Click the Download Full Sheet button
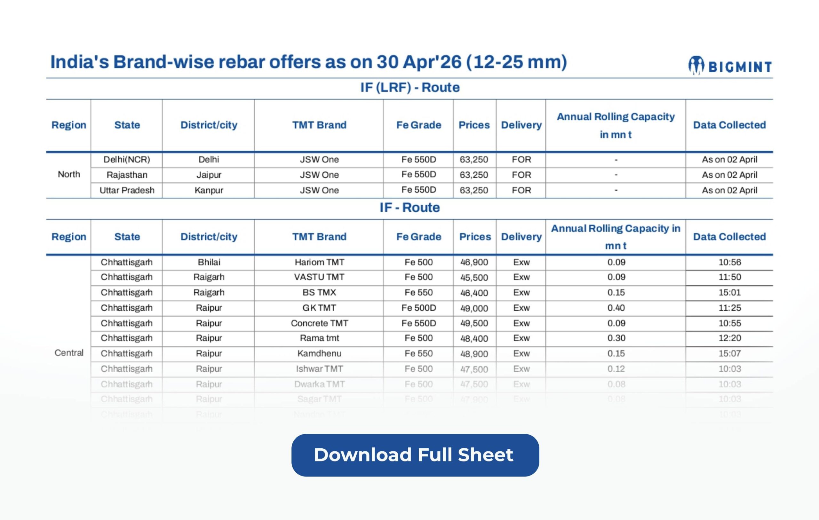 click(x=415, y=455)
